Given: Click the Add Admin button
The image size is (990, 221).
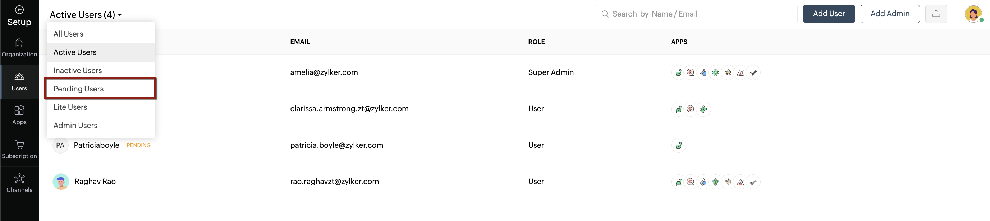Looking at the screenshot, I should 890,14.
